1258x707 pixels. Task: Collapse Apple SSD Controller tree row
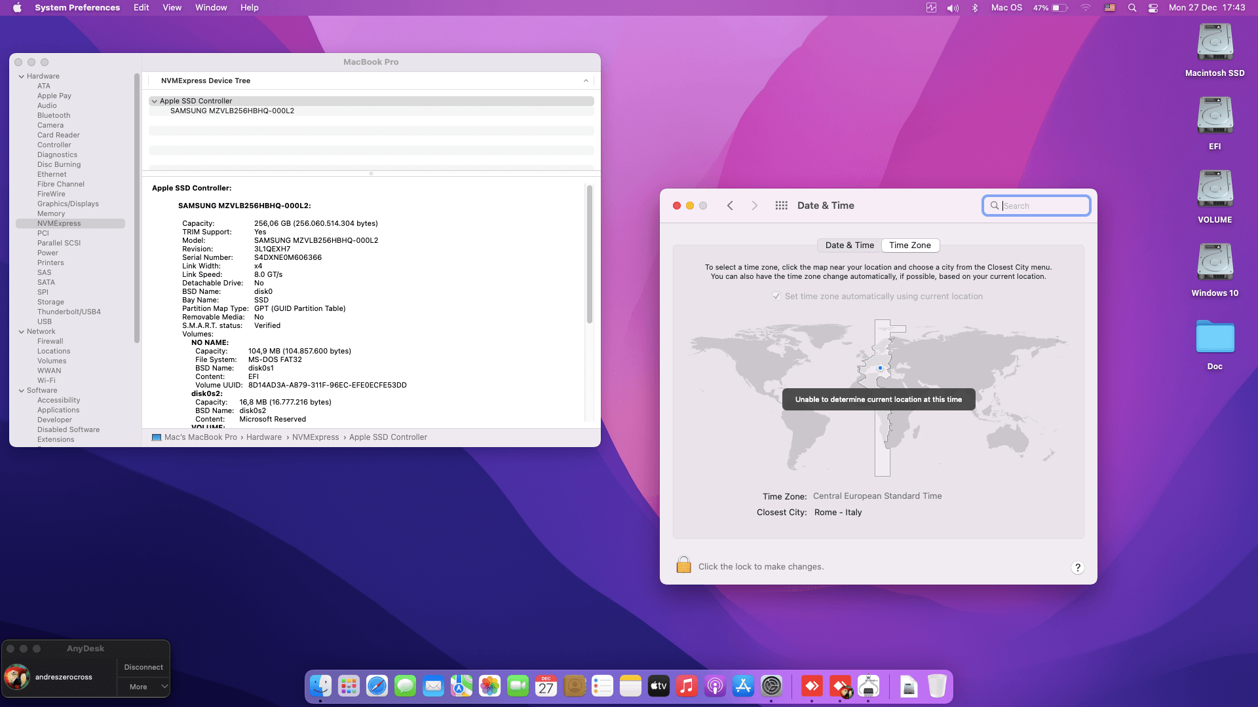tap(155, 101)
